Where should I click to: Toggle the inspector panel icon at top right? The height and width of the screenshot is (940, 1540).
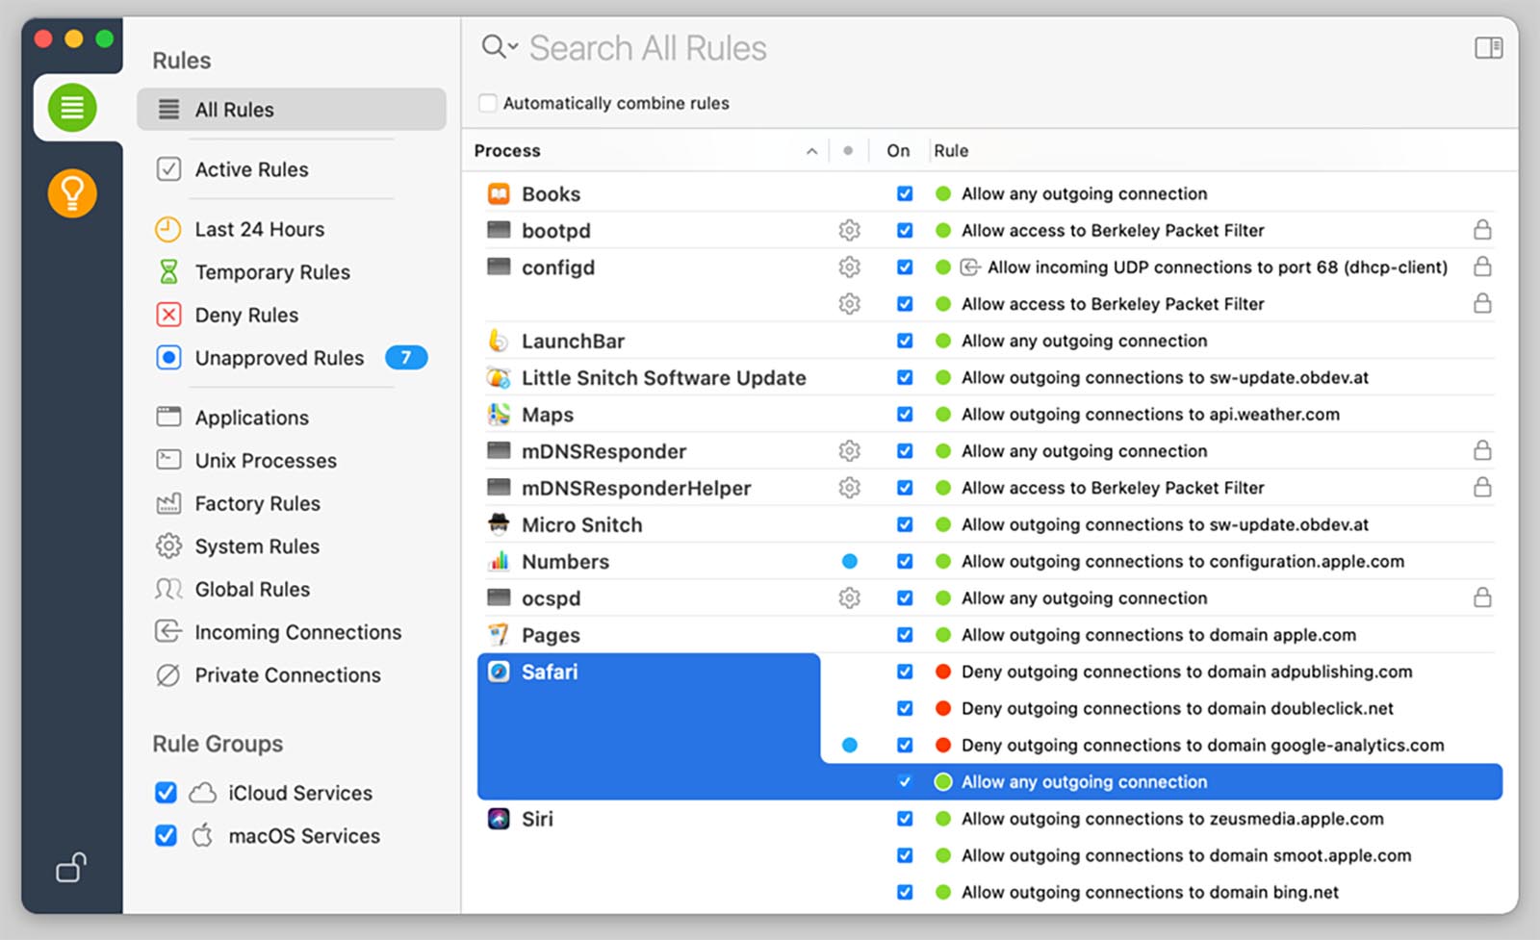[x=1488, y=48]
